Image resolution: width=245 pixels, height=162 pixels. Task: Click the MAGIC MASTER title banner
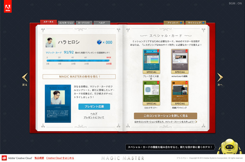point(79,76)
